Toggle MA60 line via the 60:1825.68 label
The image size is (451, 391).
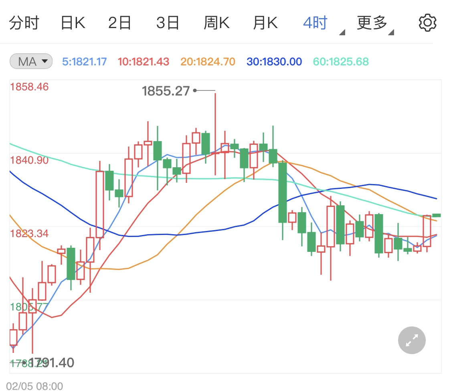coord(340,61)
